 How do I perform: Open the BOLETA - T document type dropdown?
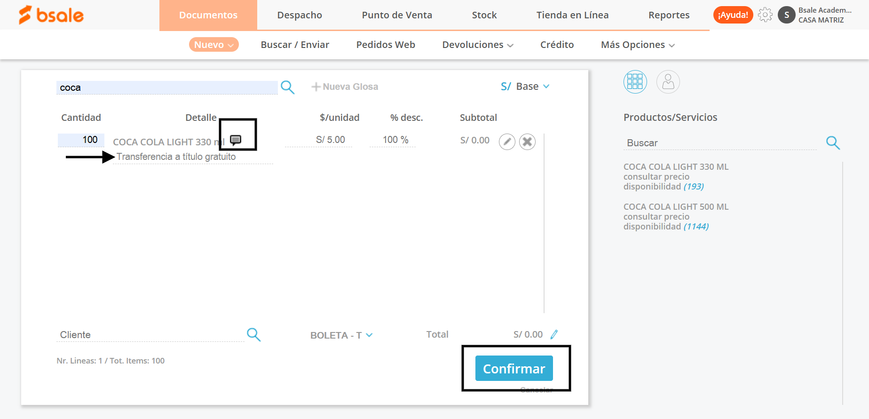pos(341,335)
